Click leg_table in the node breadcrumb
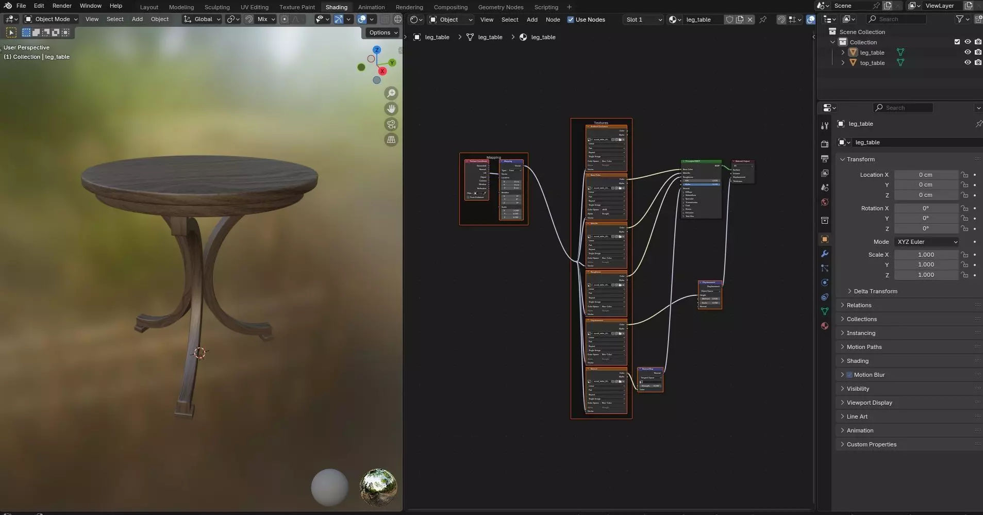This screenshot has width=983, height=515. (437, 37)
